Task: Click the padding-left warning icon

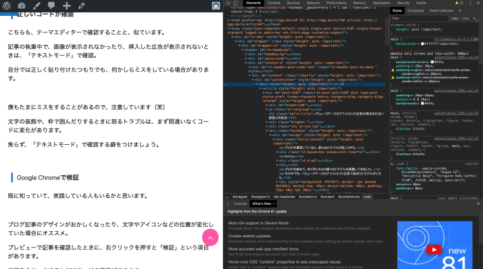Action: [x=393, y=77]
